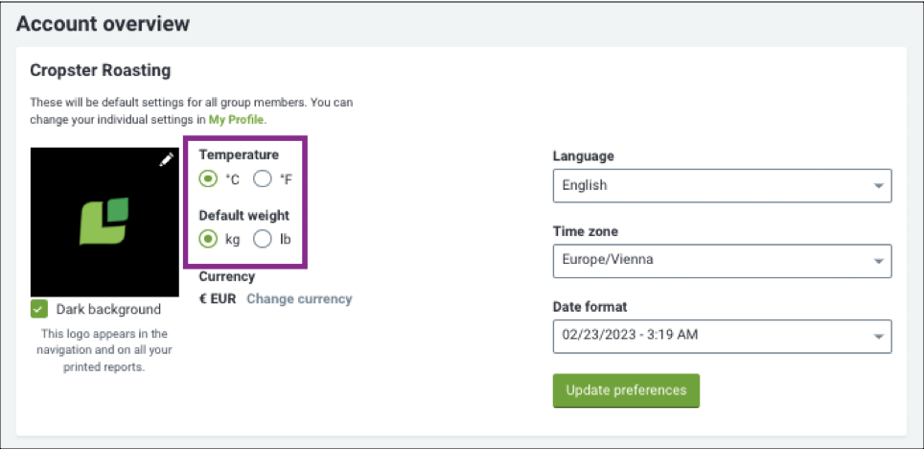The image size is (924, 449).
Task: Click the arrow in the Time zone field
Action: pyautogui.click(x=878, y=261)
